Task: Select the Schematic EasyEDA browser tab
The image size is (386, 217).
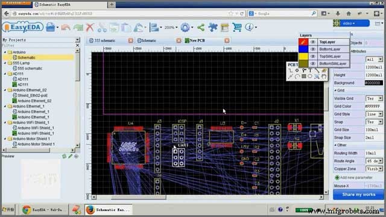Action: pyautogui.click(x=70, y=5)
